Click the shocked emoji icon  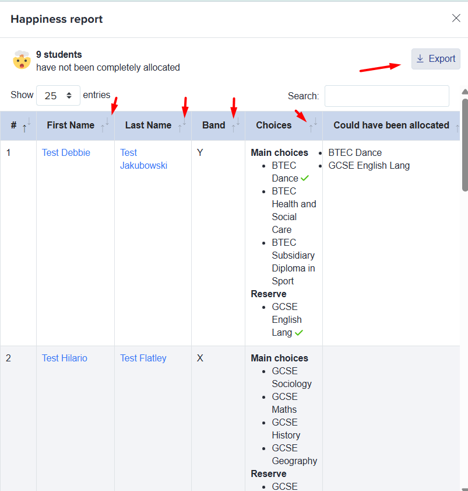click(22, 60)
